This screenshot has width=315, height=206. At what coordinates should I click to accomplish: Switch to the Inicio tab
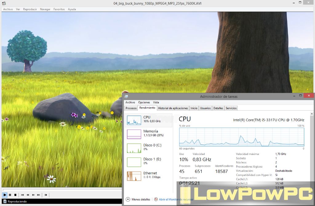point(194,108)
